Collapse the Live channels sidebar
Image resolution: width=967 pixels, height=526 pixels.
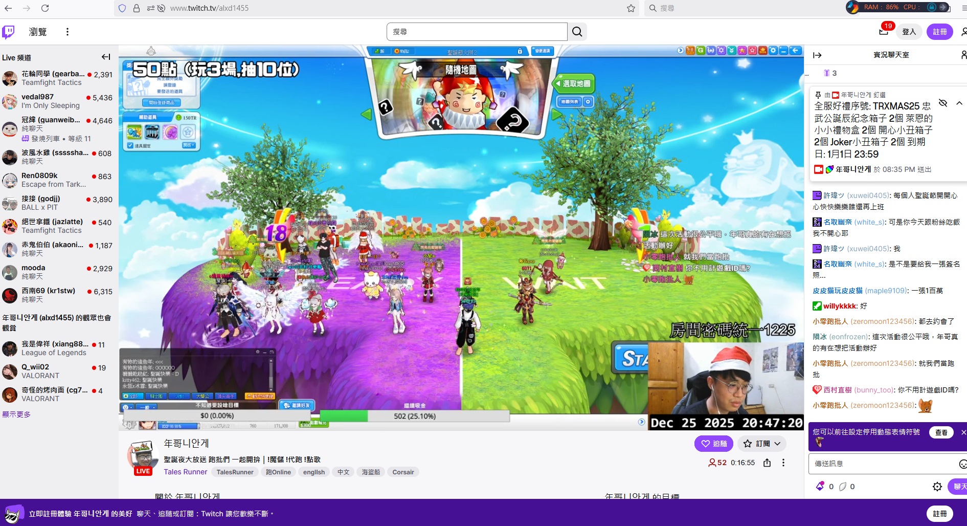pos(106,57)
